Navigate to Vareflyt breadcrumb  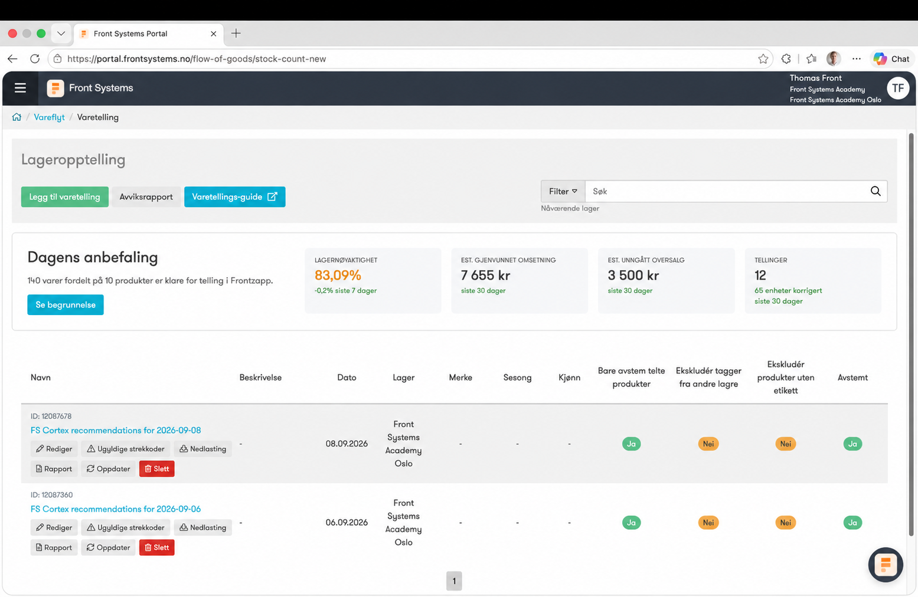point(49,117)
